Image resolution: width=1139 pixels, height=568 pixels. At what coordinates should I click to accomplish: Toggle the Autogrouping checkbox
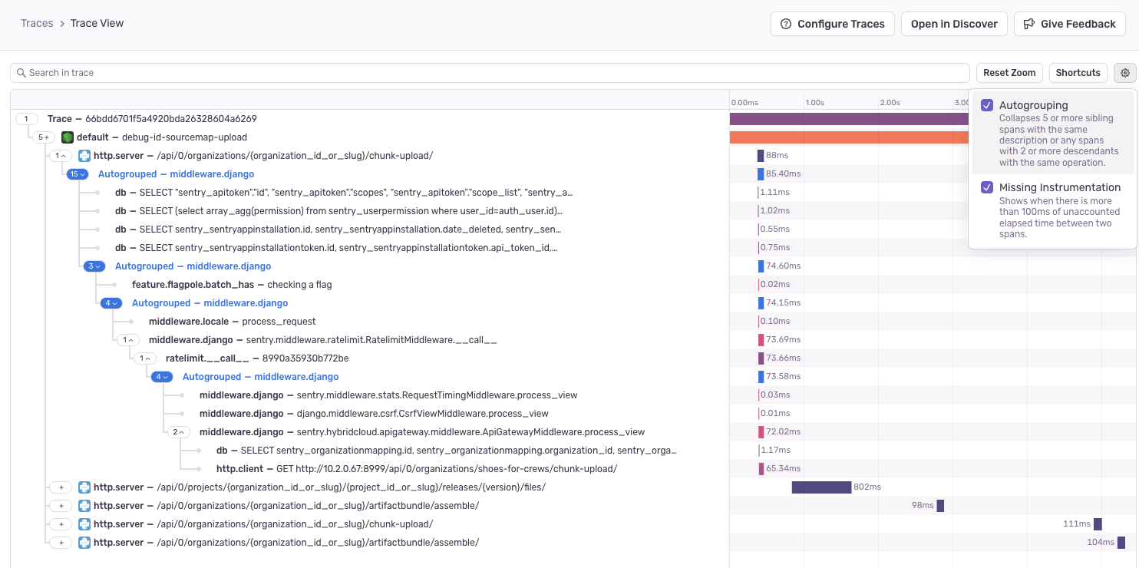(987, 105)
